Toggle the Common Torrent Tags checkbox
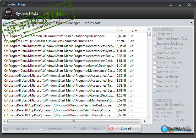196x138 pixels. pos(155,39)
